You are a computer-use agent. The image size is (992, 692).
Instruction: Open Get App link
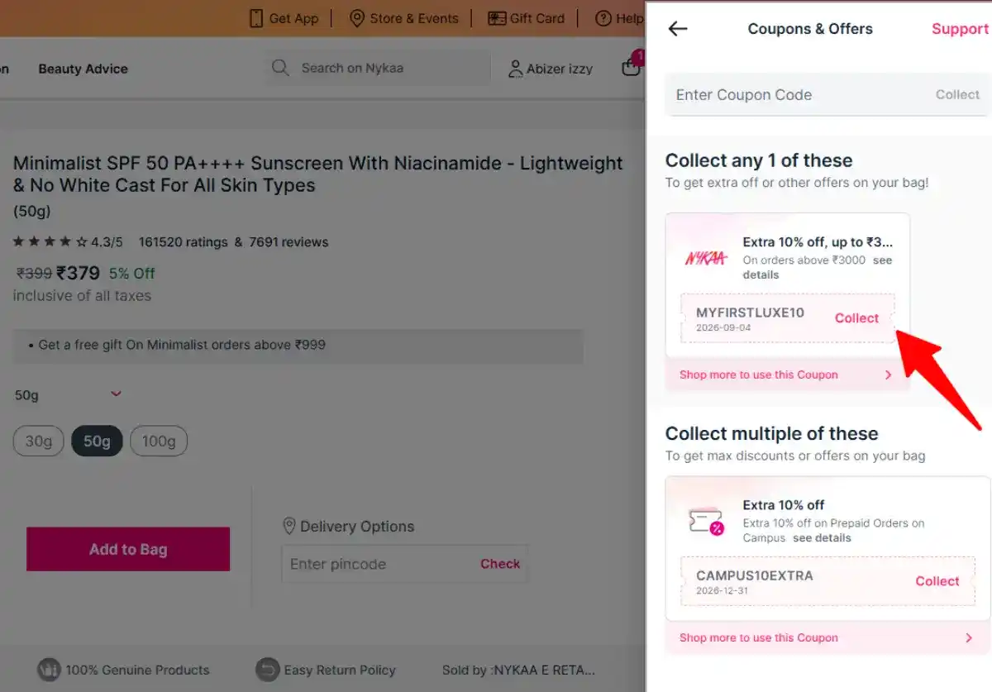tap(293, 18)
